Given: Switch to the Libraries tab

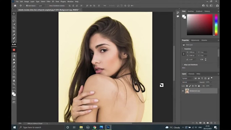Looking at the screenshot, I should click(204, 40).
